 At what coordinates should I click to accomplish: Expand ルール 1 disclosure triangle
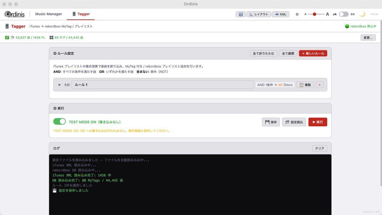point(60,85)
